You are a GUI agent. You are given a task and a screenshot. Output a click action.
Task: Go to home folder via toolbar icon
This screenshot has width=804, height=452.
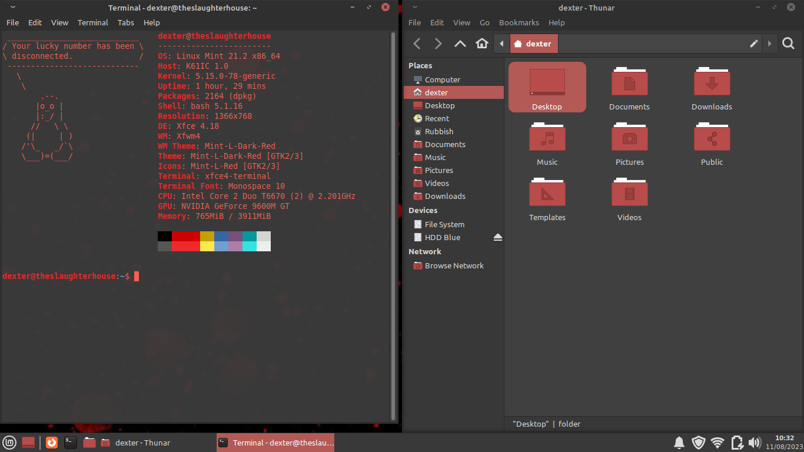click(x=482, y=44)
